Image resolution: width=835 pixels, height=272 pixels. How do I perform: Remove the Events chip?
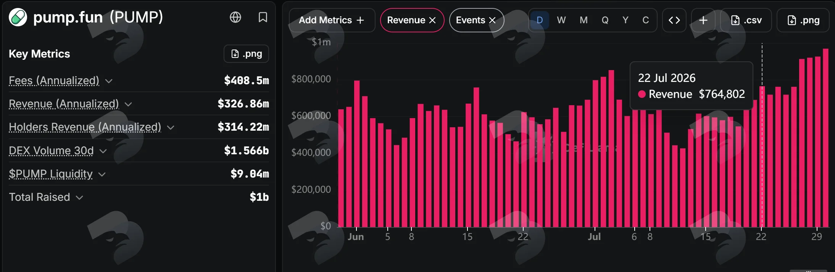493,20
